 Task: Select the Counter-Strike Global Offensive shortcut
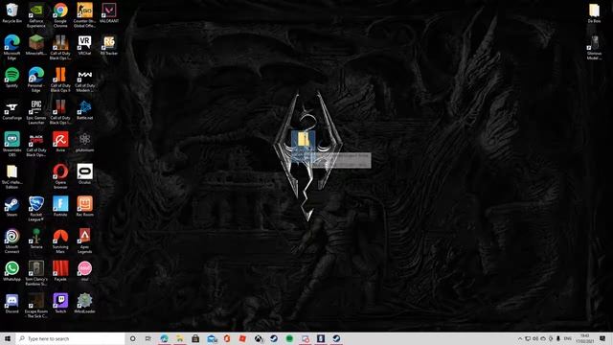tap(84, 15)
